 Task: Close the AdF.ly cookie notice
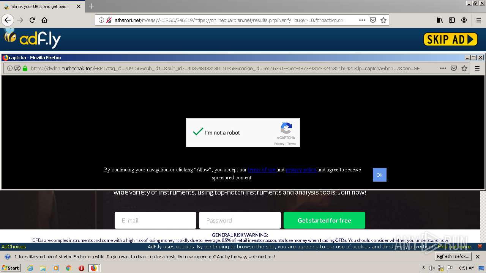click(x=480, y=246)
